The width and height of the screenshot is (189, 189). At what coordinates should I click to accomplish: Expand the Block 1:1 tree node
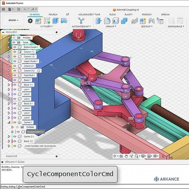[9, 85]
